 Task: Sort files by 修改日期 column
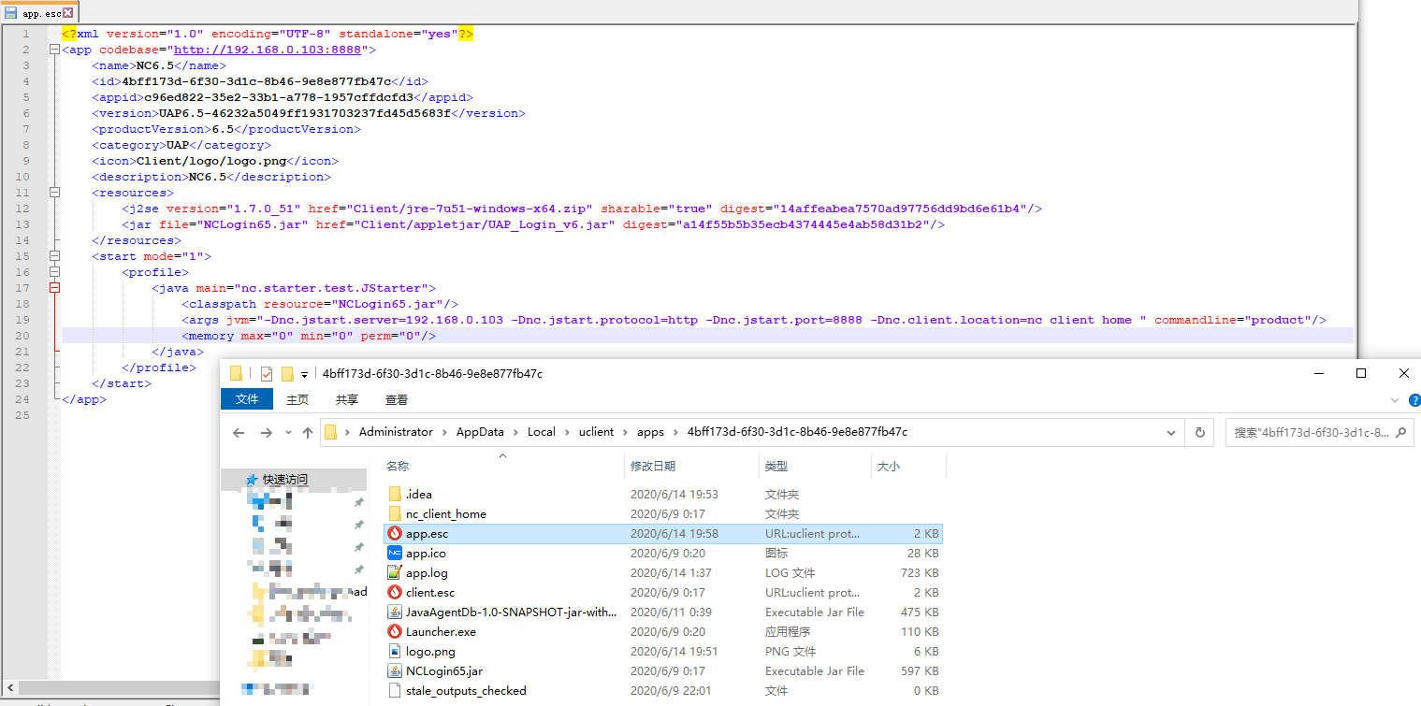click(653, 466)
